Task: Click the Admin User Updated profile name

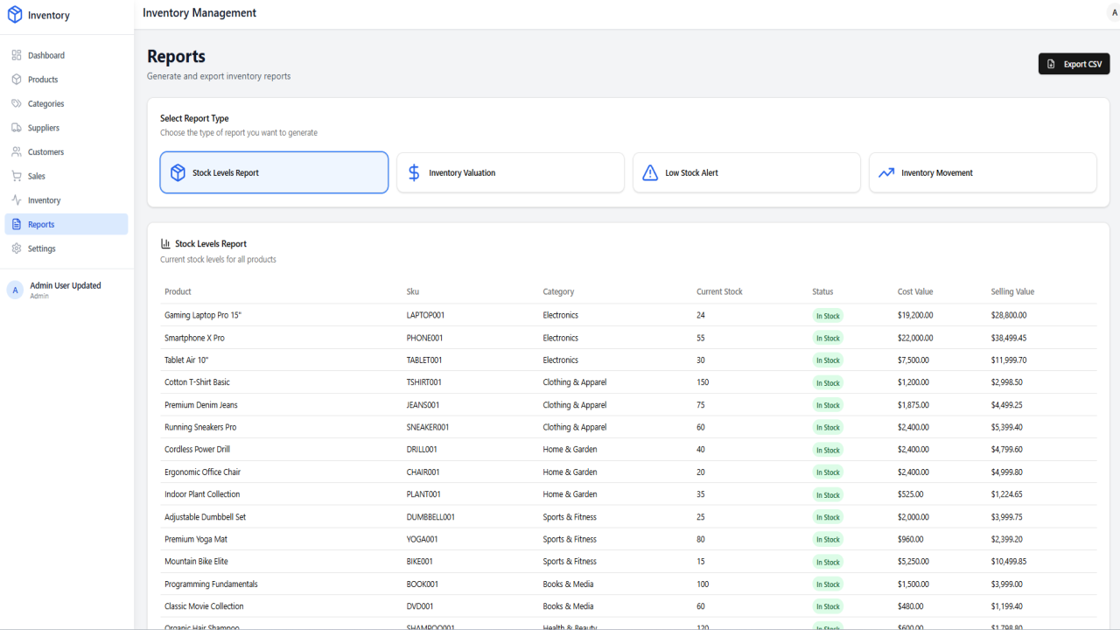Action: [x=66, y=286]
